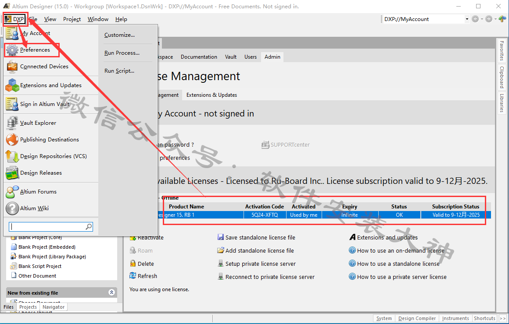The height and width of the screenshot is (324, 509).
Task: Click the Design Repositories (VCS) icon
Action: (x=12, y=156)
